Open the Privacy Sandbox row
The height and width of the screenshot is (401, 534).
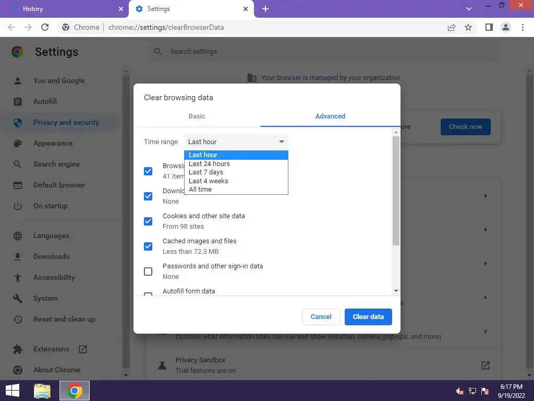(x=323, y=365)
